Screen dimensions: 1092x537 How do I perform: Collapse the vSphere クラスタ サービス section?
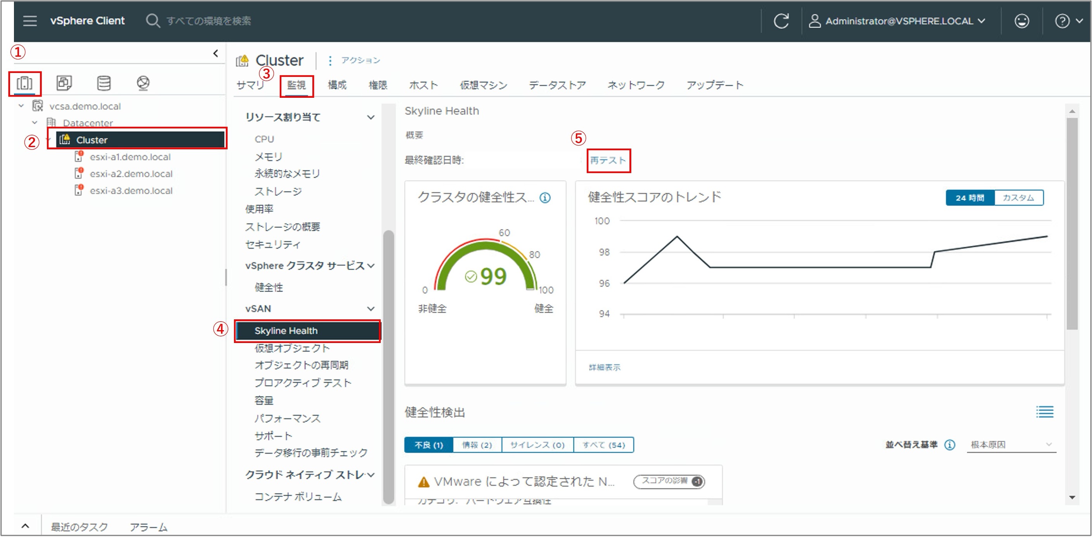[x=371, y=266]
